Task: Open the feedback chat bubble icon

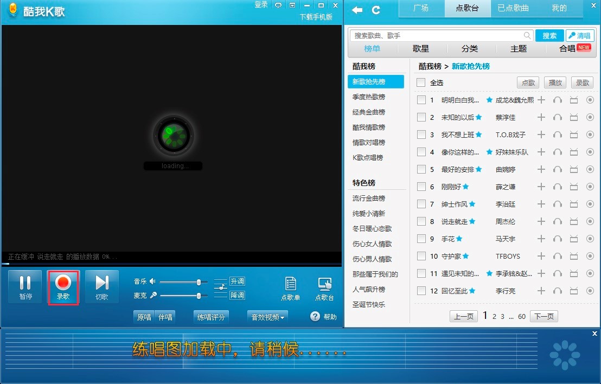Action: click(278, 5)
